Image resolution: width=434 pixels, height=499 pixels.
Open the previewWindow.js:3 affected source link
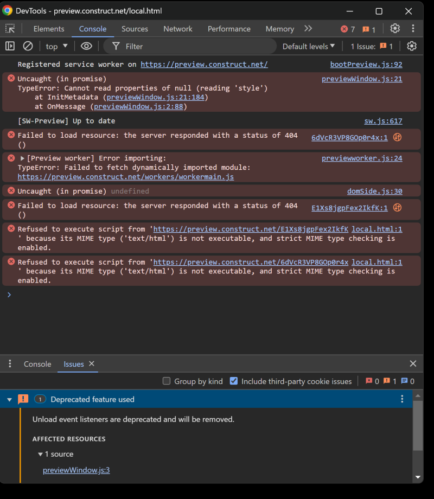tap(76, 470)
